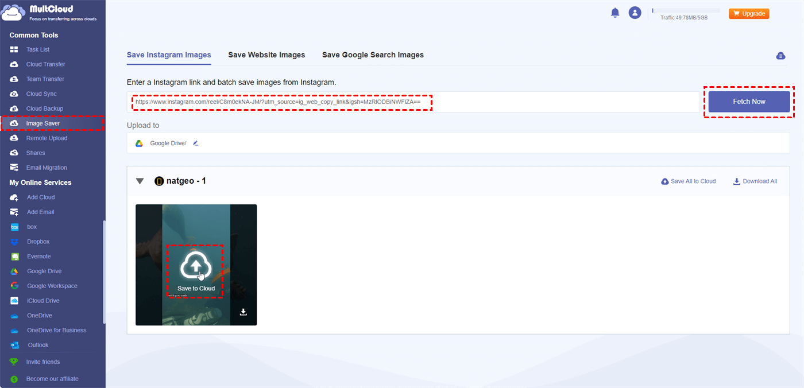Click Invite friends
Image resolution: width=804 pixels, height=388 pixels.
coord(43,362)
